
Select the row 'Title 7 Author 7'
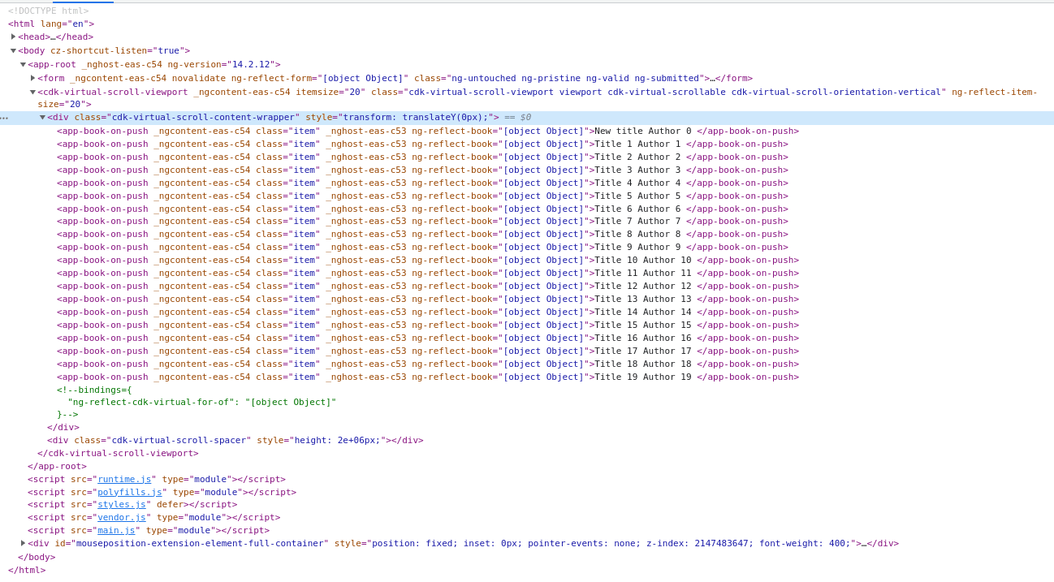click(422, 221)
